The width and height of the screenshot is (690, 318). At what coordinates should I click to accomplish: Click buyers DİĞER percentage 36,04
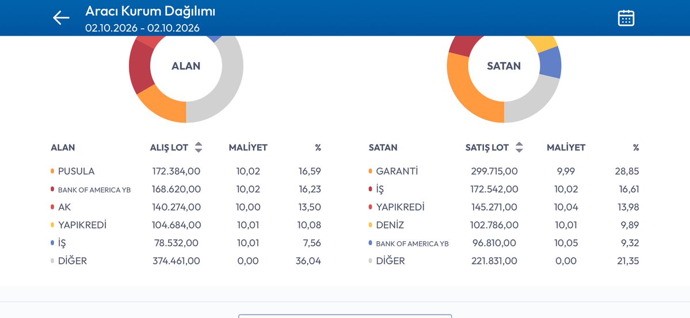point(308,261)
